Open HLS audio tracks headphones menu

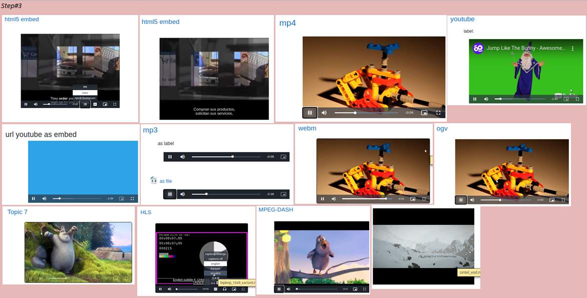[x=224, y=289]
